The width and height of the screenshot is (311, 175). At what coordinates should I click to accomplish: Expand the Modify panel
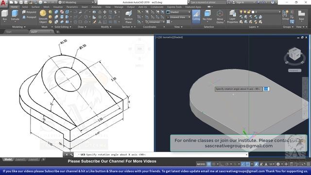106,27
